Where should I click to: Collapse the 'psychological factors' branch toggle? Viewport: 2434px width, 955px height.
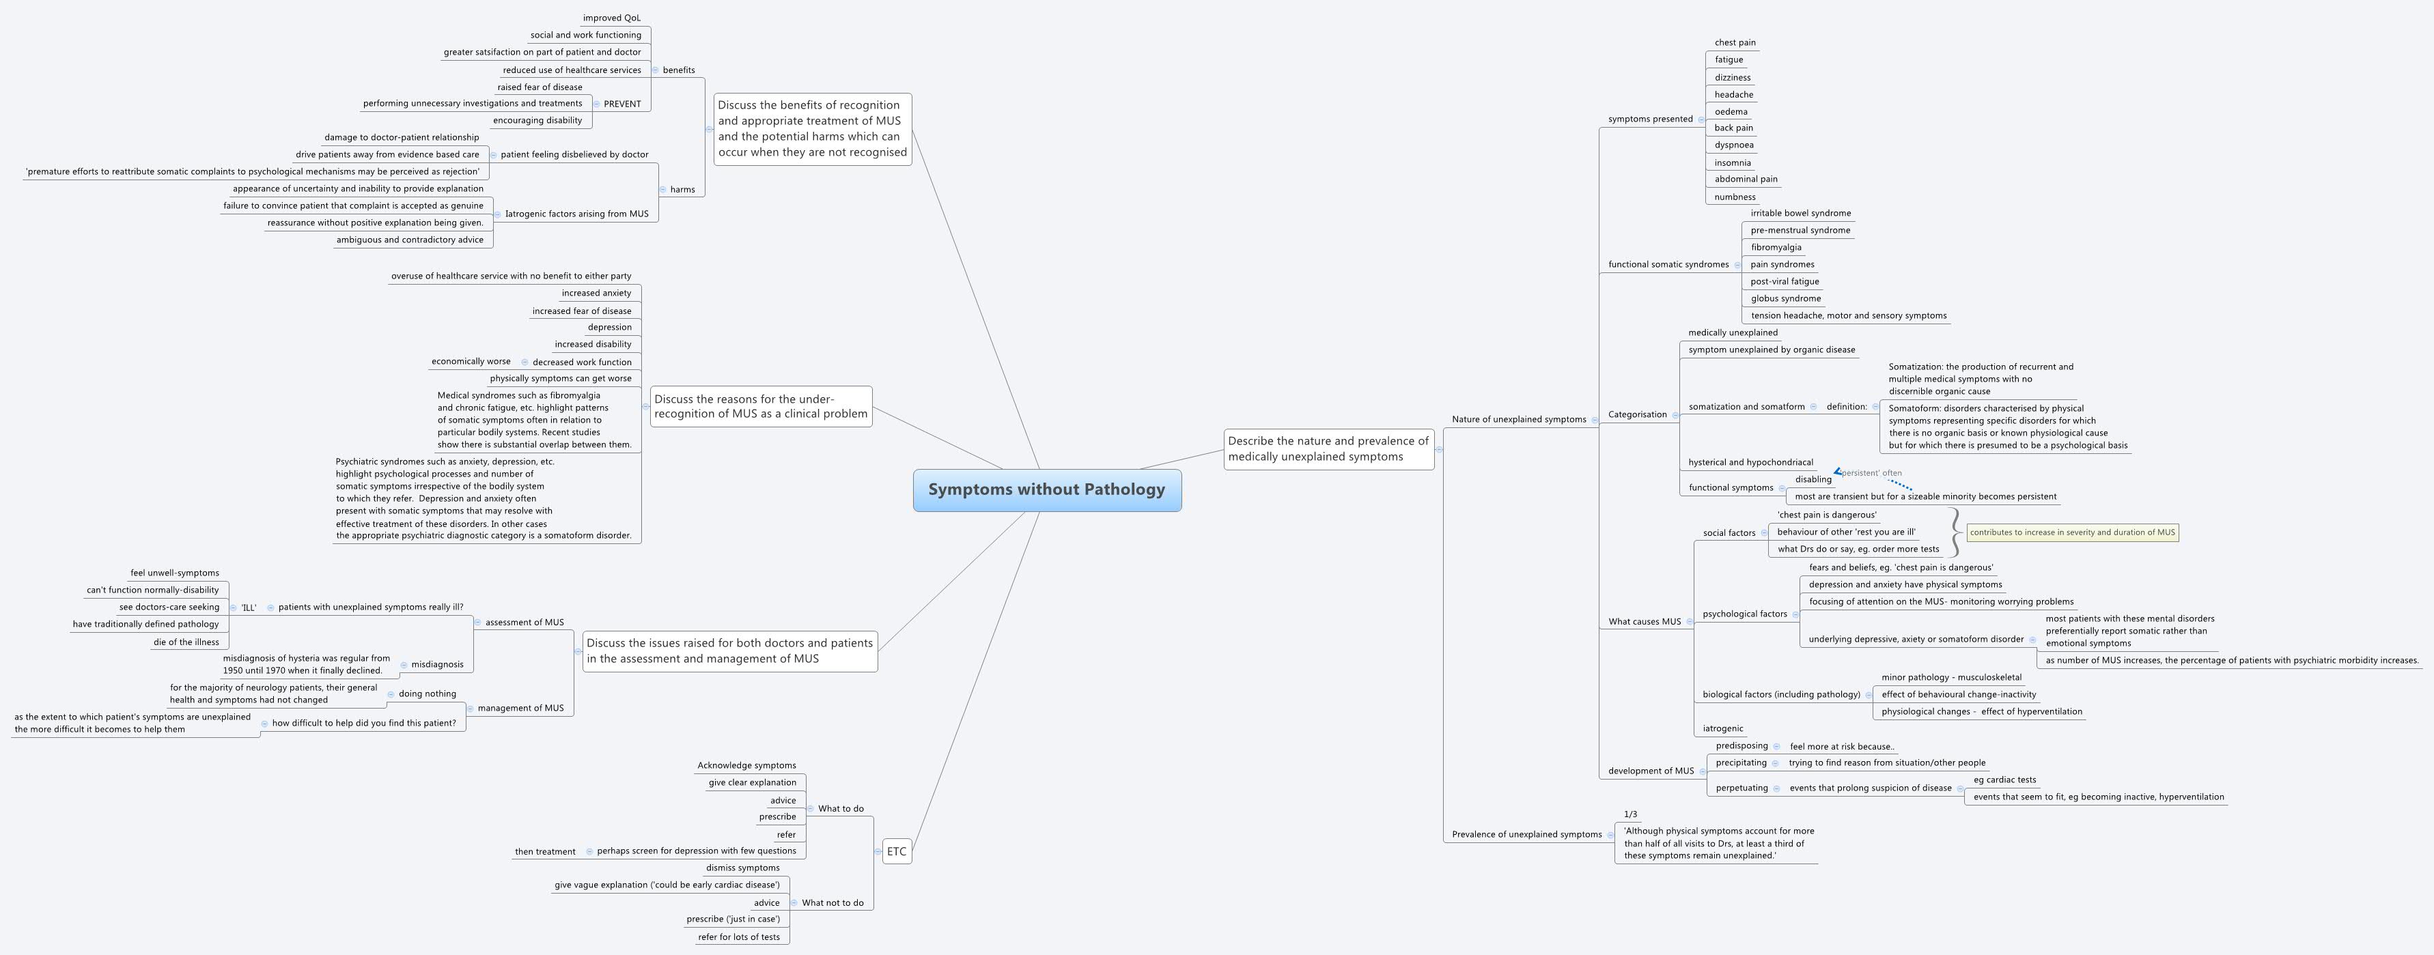click(1795, 615)
